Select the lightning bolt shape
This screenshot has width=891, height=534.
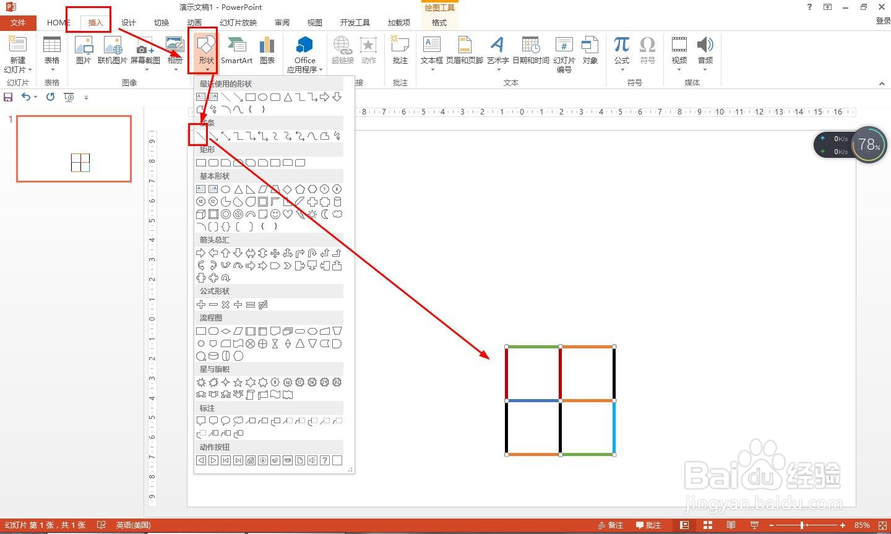coord(300,214)
